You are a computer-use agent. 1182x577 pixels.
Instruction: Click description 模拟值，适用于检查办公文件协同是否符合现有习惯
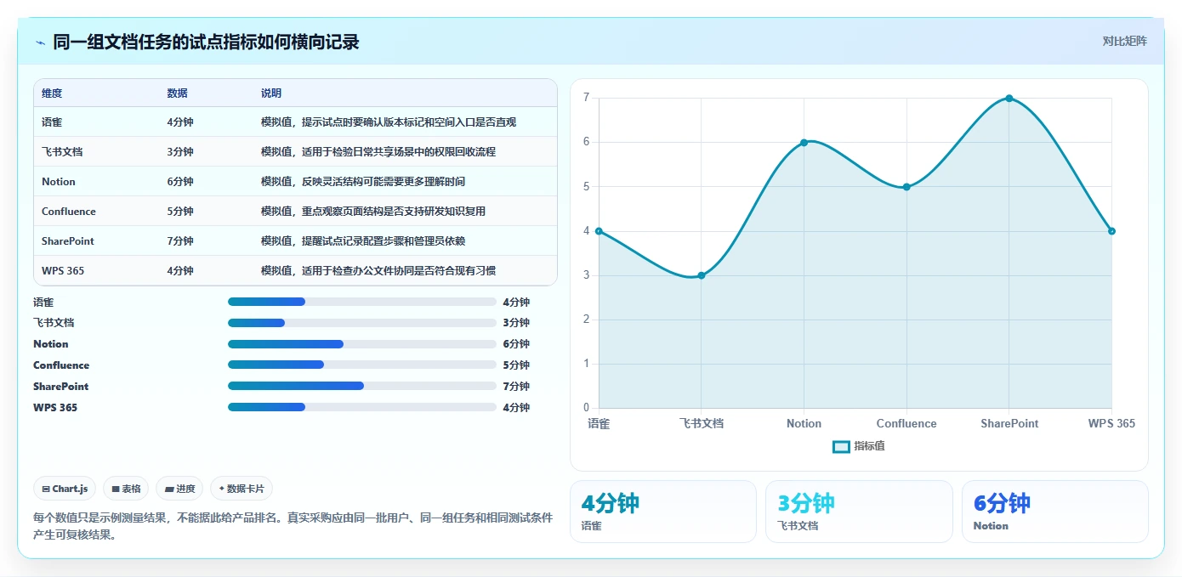tap(378, 271)
